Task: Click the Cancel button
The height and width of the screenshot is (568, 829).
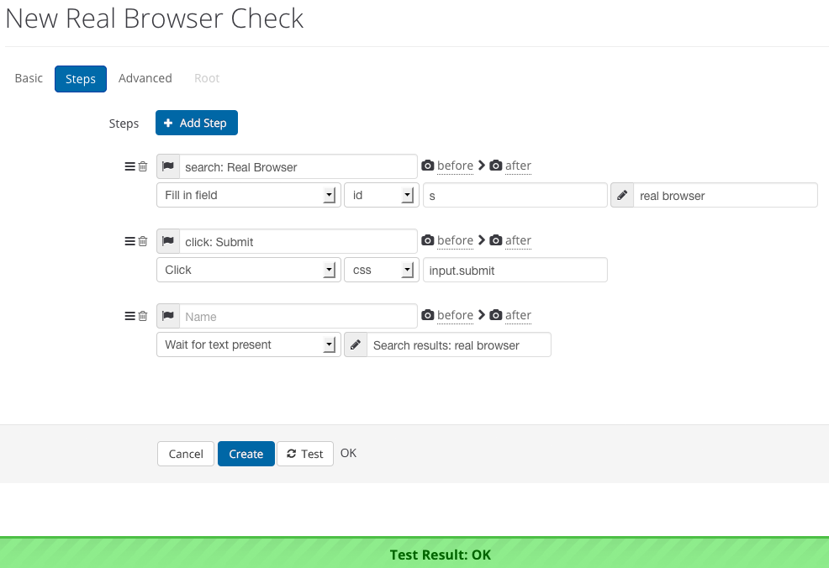Action: click(186, 454)
